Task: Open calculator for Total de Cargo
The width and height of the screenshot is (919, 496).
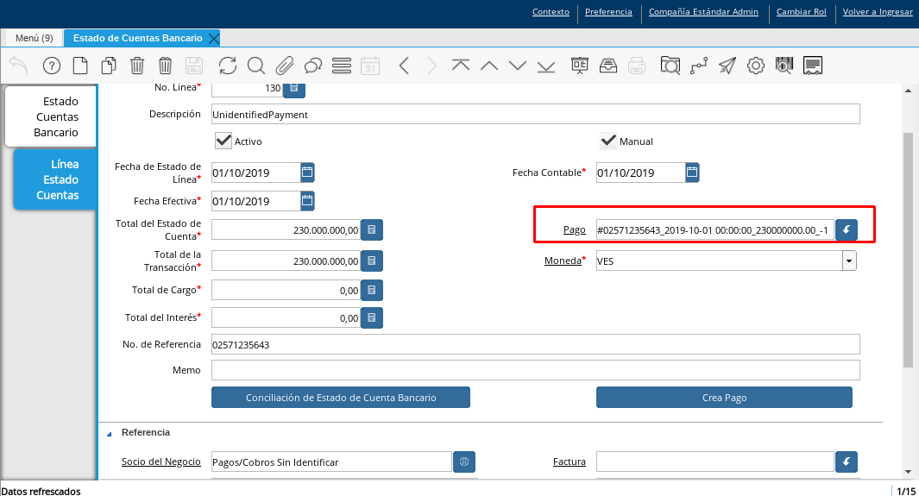Action: tap(371, 292)
